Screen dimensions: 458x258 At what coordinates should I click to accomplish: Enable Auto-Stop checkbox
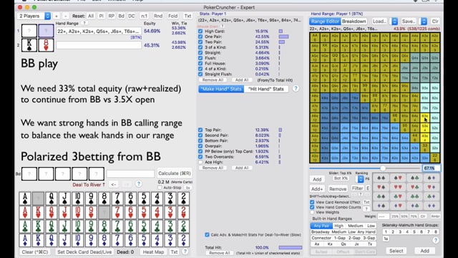(x=160, y=188)
